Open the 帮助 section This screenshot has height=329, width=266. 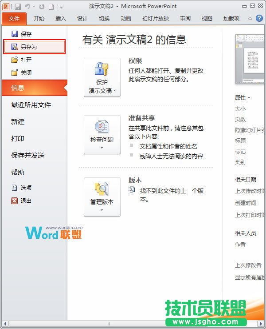point(35,172)
